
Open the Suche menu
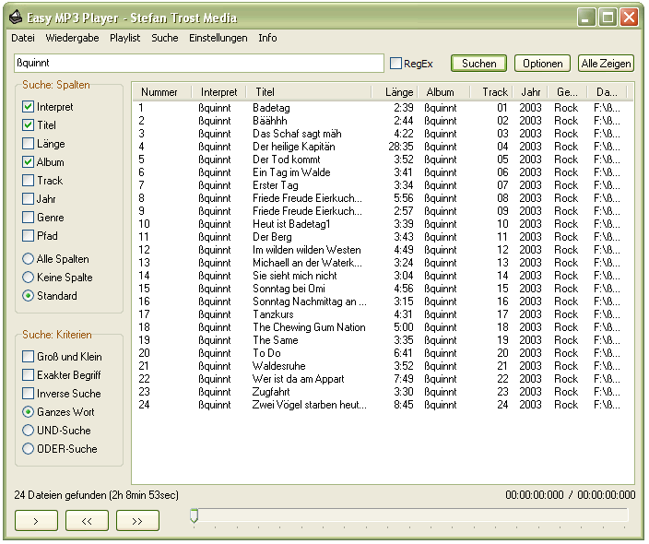165,38
